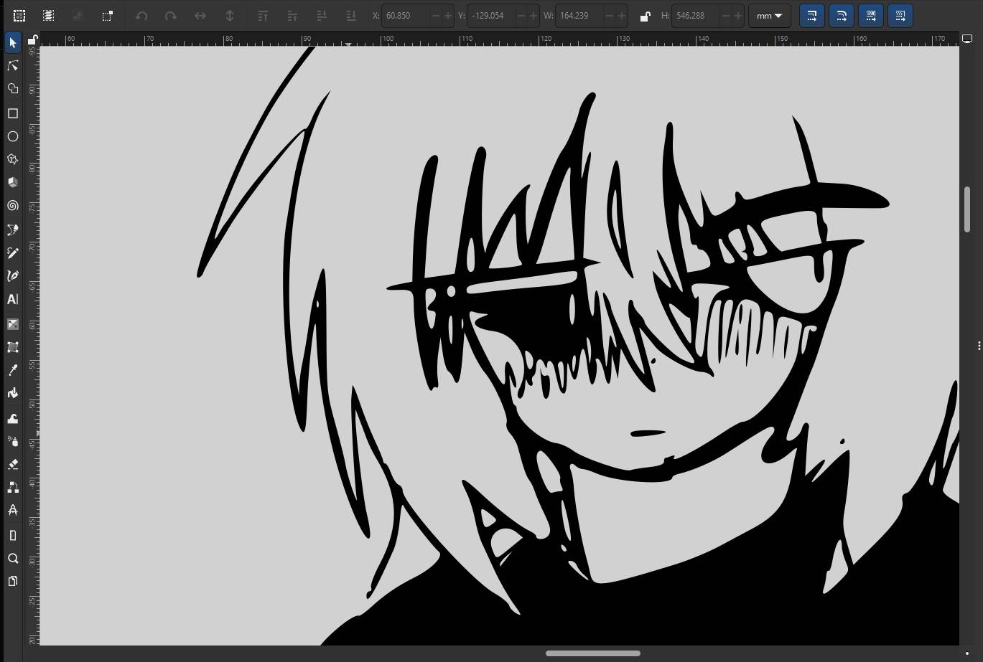The width and height of the screenshot is (983, 662).
Task: Toggle scale rounded corners option
Action: [842, 16]
